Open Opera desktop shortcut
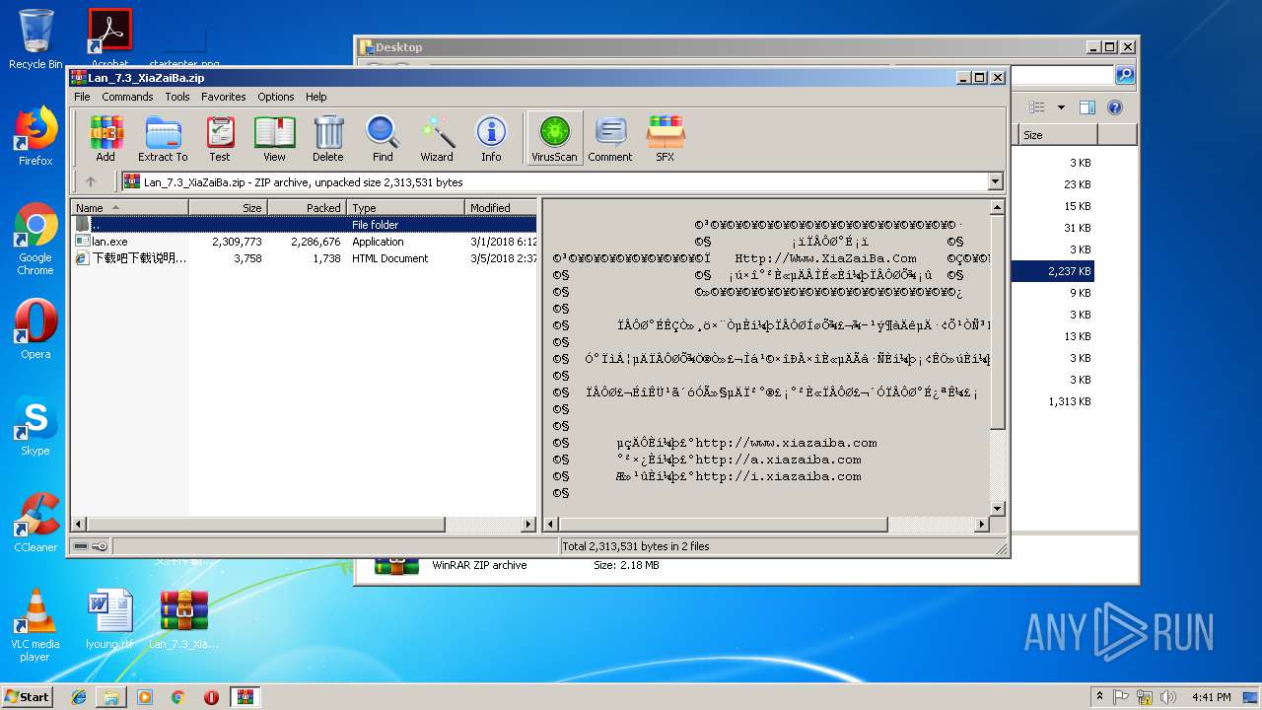 (x=35, y=329)
